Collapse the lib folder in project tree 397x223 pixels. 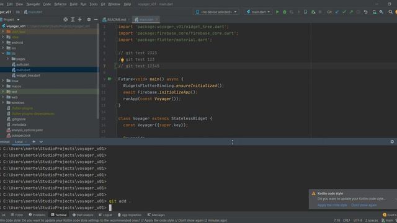3,53
